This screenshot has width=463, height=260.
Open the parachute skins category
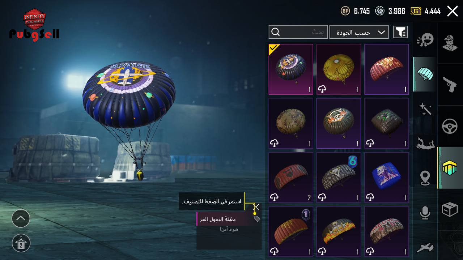pos(425,74)
